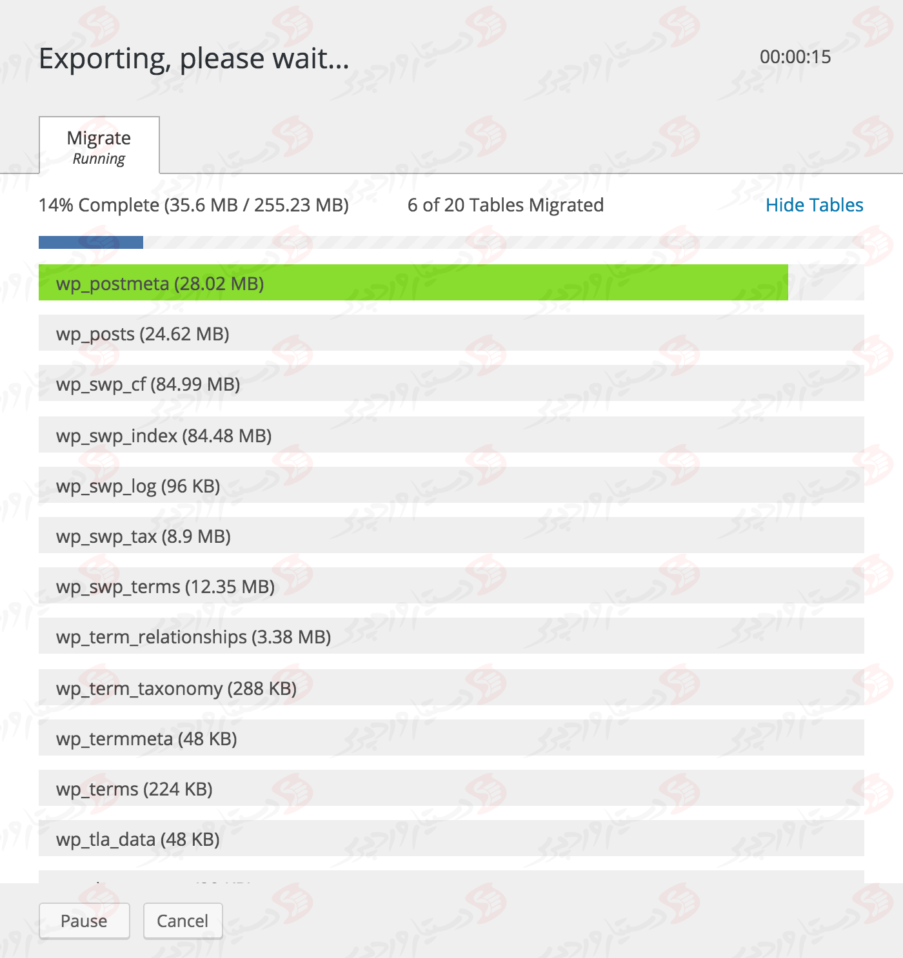Screen dimensions: 903x958
Task: Switch to the Migrate tab
Action: 98,137
